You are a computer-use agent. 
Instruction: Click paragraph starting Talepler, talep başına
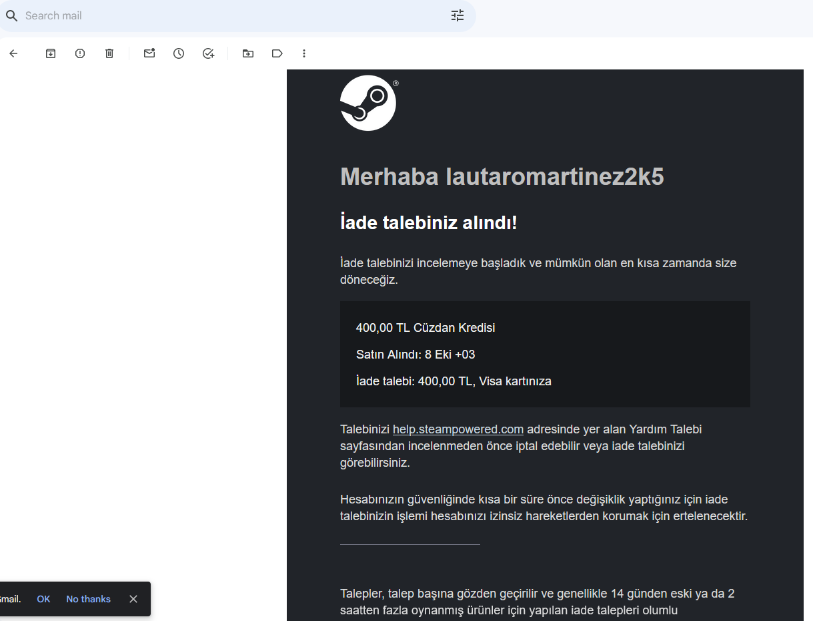538,602
